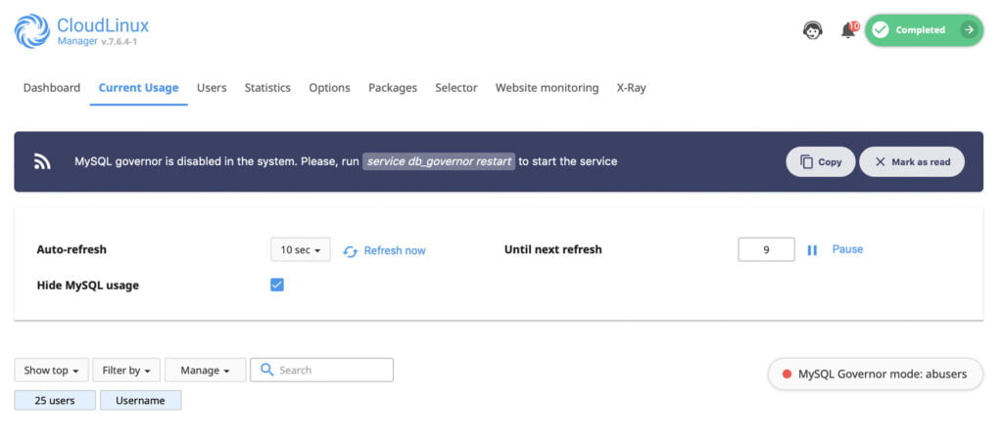
Task: Click the pause bars icon
Action: tap(812, 250)
